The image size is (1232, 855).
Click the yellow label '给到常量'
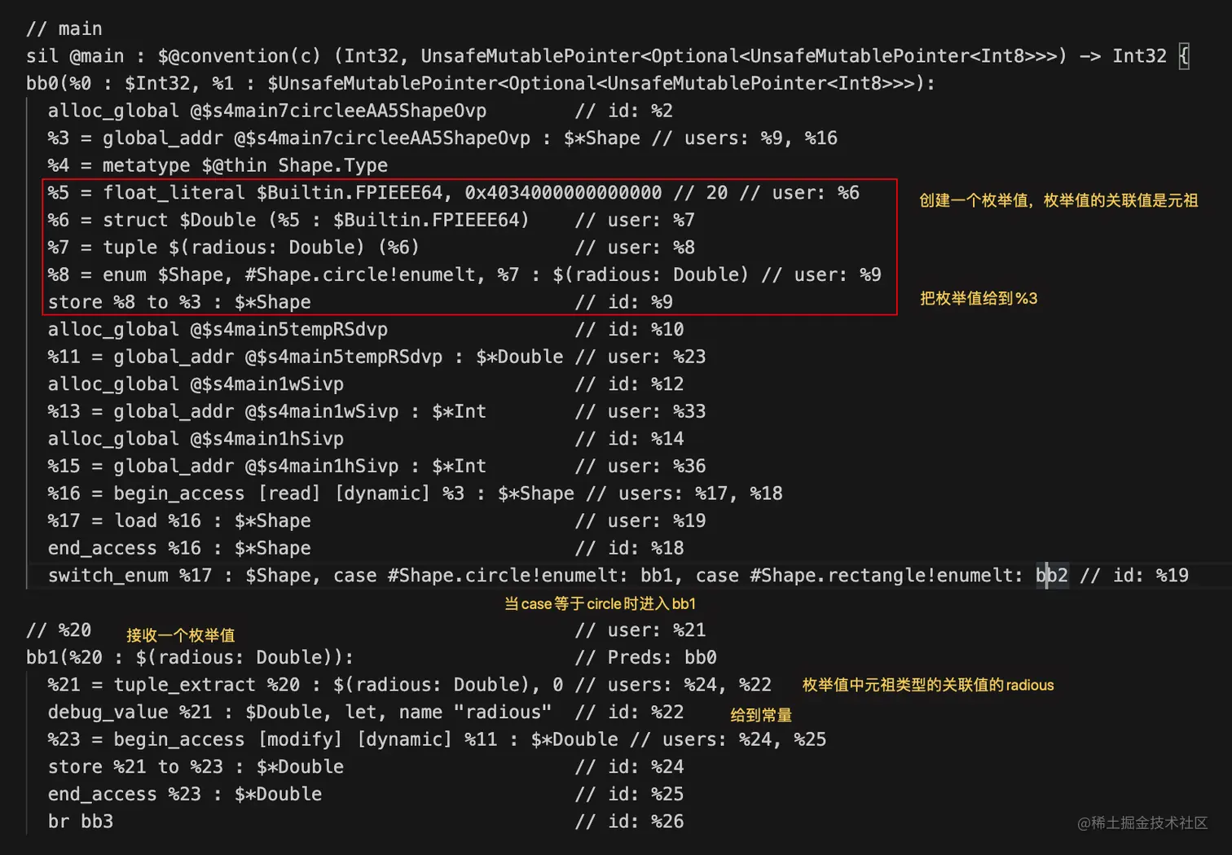(761, 715)
